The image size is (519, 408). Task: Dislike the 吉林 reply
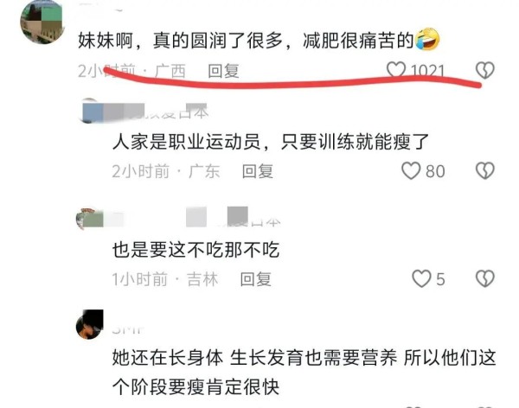pos(485,278)
